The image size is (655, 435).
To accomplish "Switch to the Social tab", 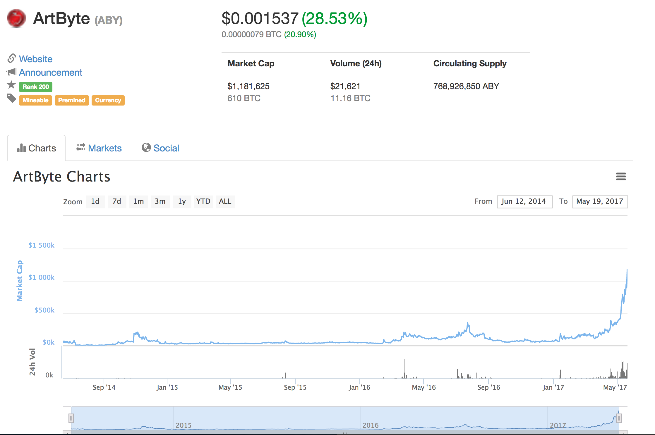I will pos(160,148).
